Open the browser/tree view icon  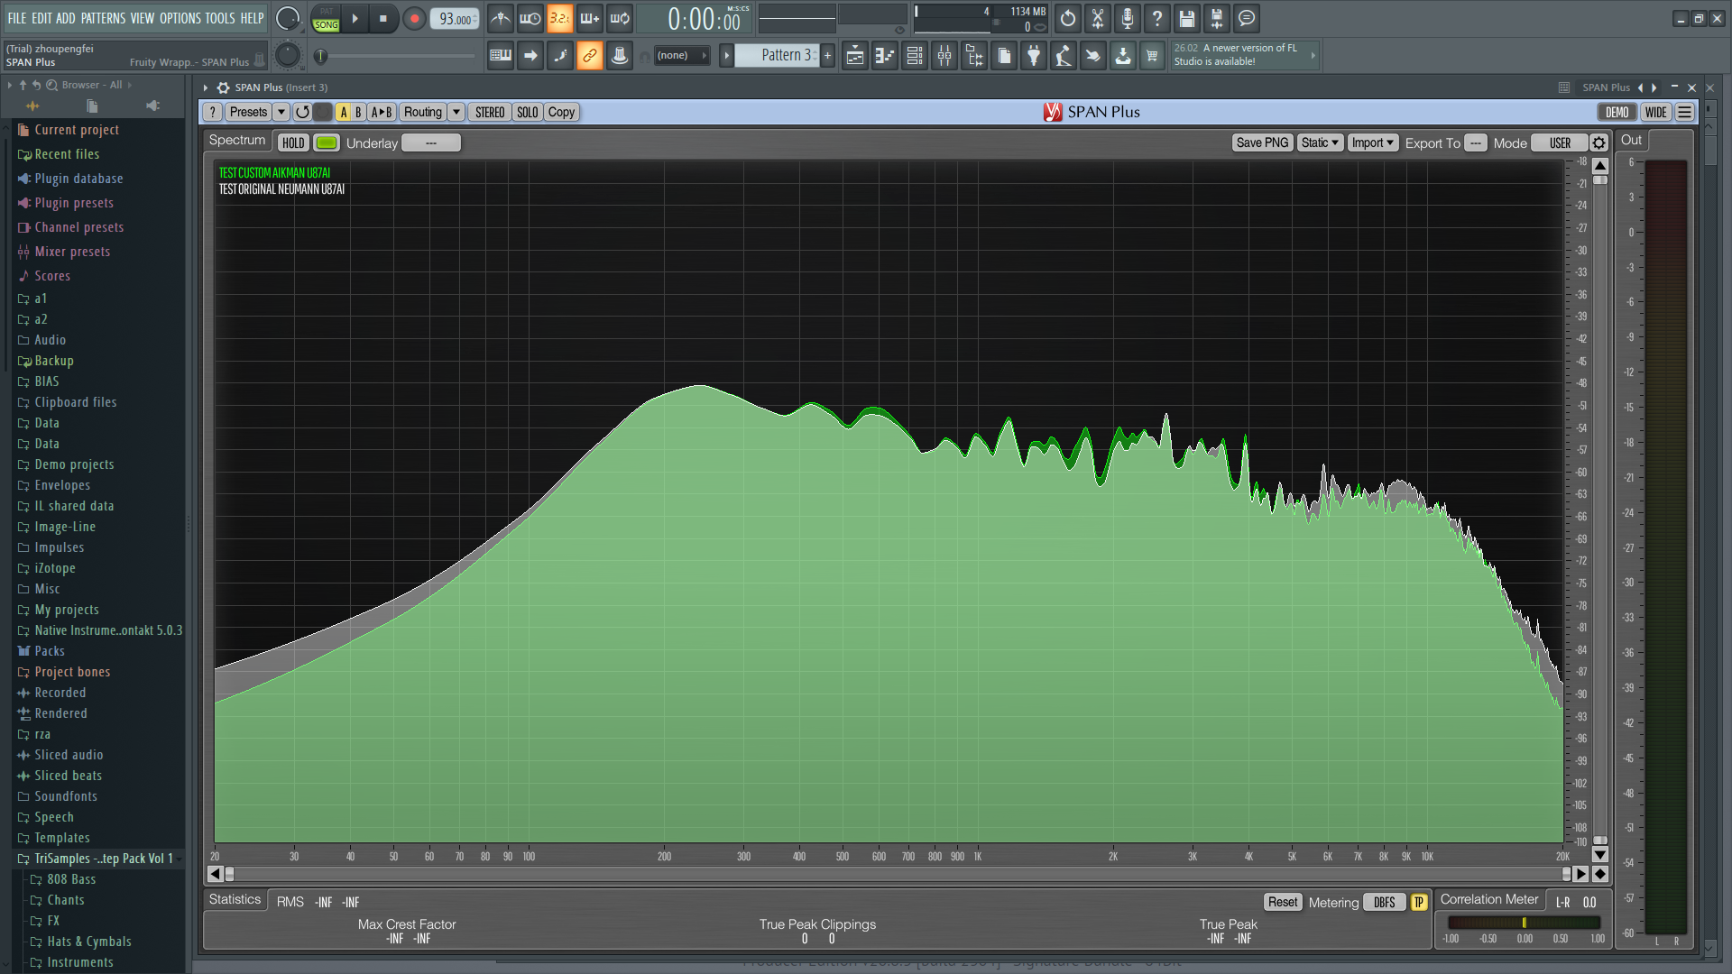pos(974,56)
